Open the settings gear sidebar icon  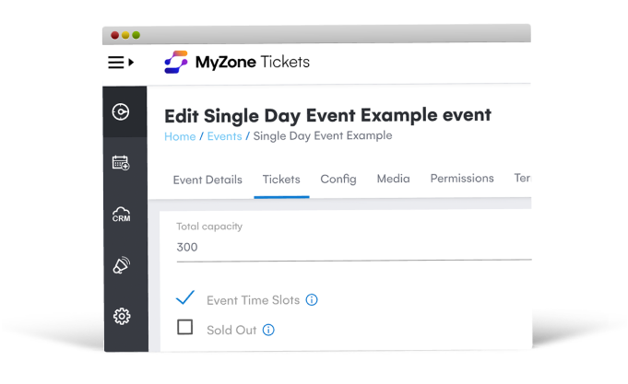[x=122, y=317]
